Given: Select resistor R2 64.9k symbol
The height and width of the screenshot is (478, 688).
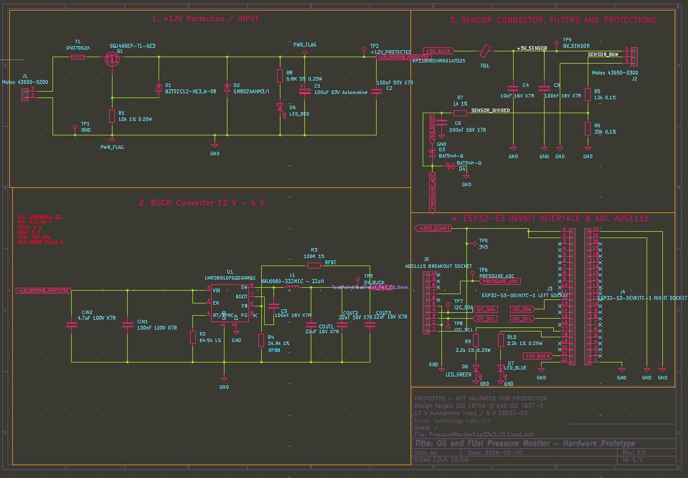Looking at the screenshot, I should (192, 337).
